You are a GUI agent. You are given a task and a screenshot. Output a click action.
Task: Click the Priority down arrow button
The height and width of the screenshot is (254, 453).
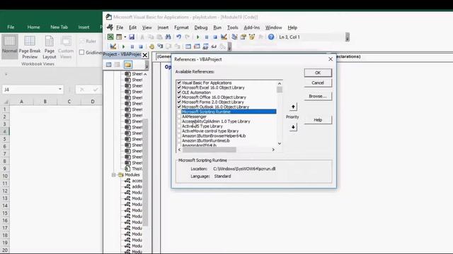point(293,127)
